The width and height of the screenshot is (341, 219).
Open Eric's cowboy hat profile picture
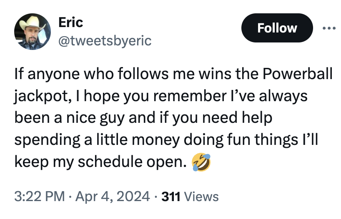tap(32, 32)
